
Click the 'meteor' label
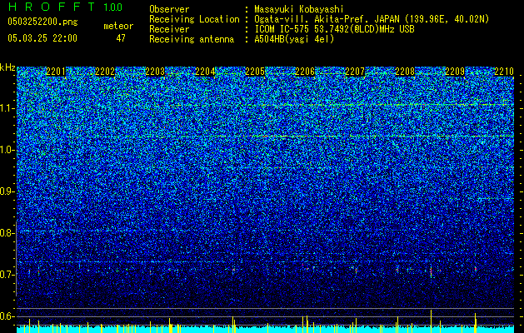118,26
